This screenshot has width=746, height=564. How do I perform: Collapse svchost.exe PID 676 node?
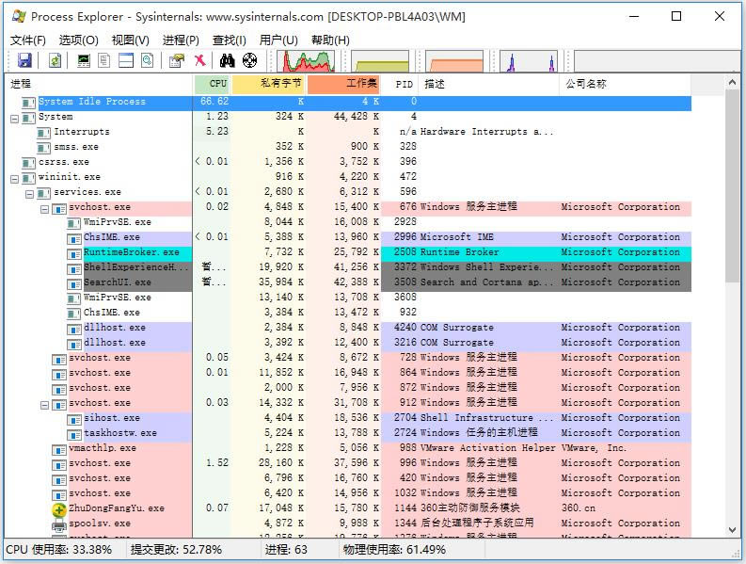(x=45, y=209)
